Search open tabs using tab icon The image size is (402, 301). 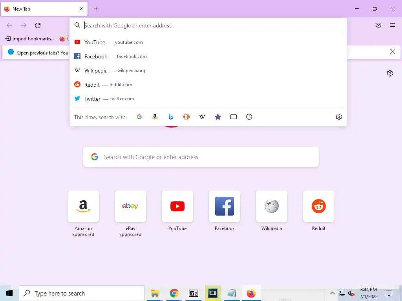[233, 117]
